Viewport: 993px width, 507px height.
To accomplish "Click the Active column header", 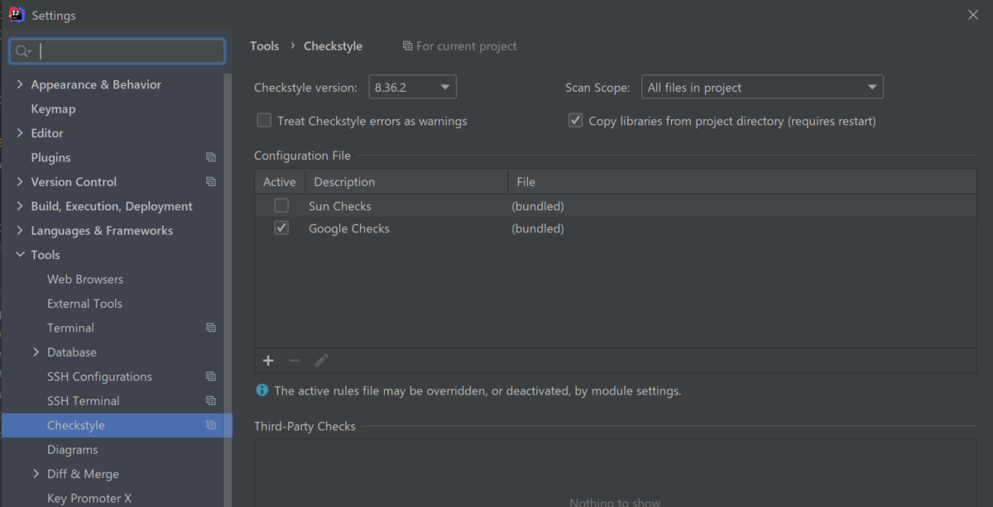I will (280, 182).
